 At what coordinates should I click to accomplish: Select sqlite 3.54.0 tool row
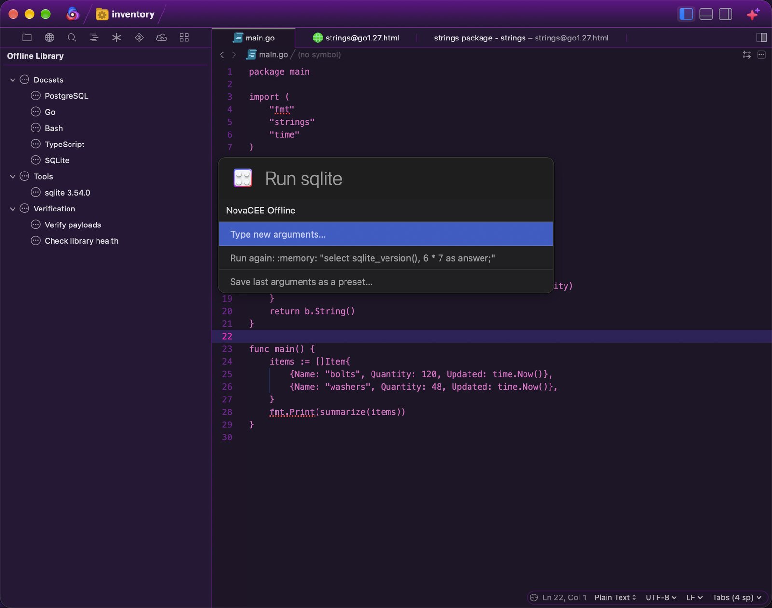click(x=106, y=193)
